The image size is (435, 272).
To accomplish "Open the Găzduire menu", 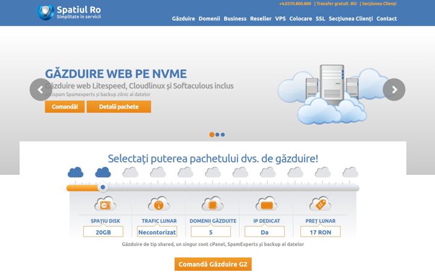I will click(x=184, y=19).
